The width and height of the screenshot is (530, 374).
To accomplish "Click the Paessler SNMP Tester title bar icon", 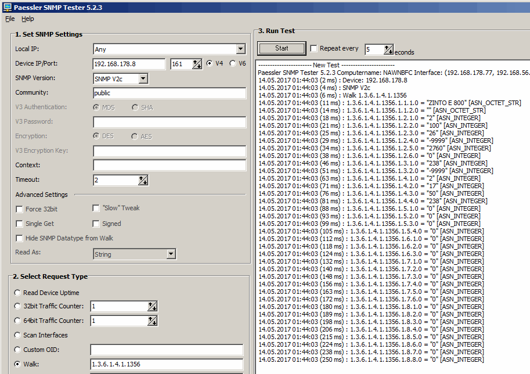I will (7, 7).
